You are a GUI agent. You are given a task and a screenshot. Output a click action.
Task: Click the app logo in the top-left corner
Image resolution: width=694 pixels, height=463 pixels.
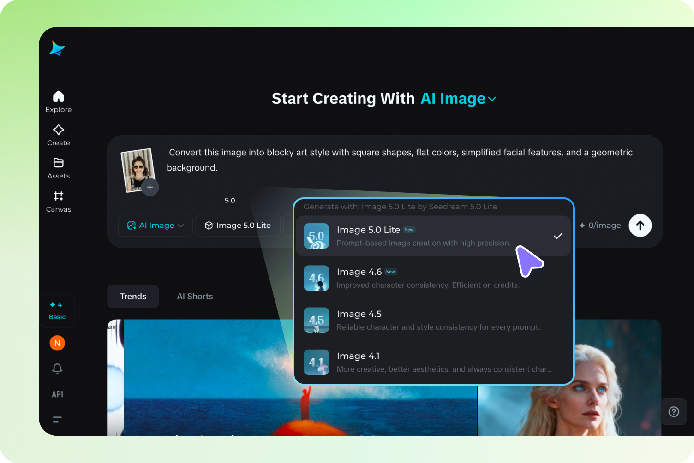(57, 48)
